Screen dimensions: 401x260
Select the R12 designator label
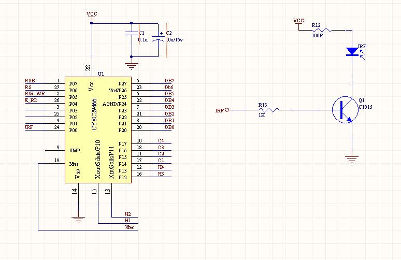pos(316,25)
